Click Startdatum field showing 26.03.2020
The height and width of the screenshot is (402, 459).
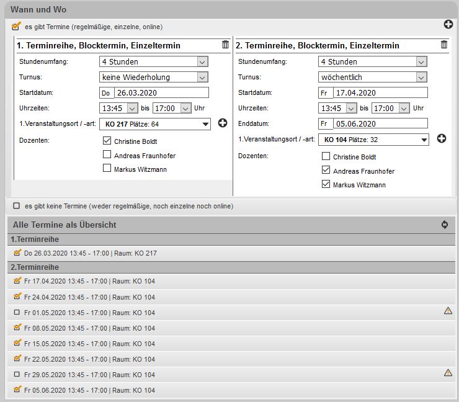pos(161,92)
